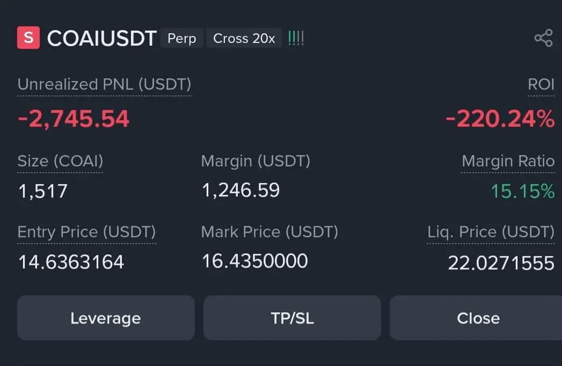Viewport: 562px width, 366px height.
Task: Tap the ROI label
Action: tap(541, 84)
